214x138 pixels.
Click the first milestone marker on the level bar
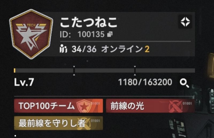(x=74, y=71)
